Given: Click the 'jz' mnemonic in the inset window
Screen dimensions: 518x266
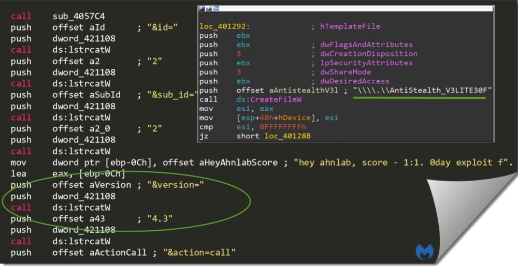Looking at the screenshot, I should pos(204,136).
